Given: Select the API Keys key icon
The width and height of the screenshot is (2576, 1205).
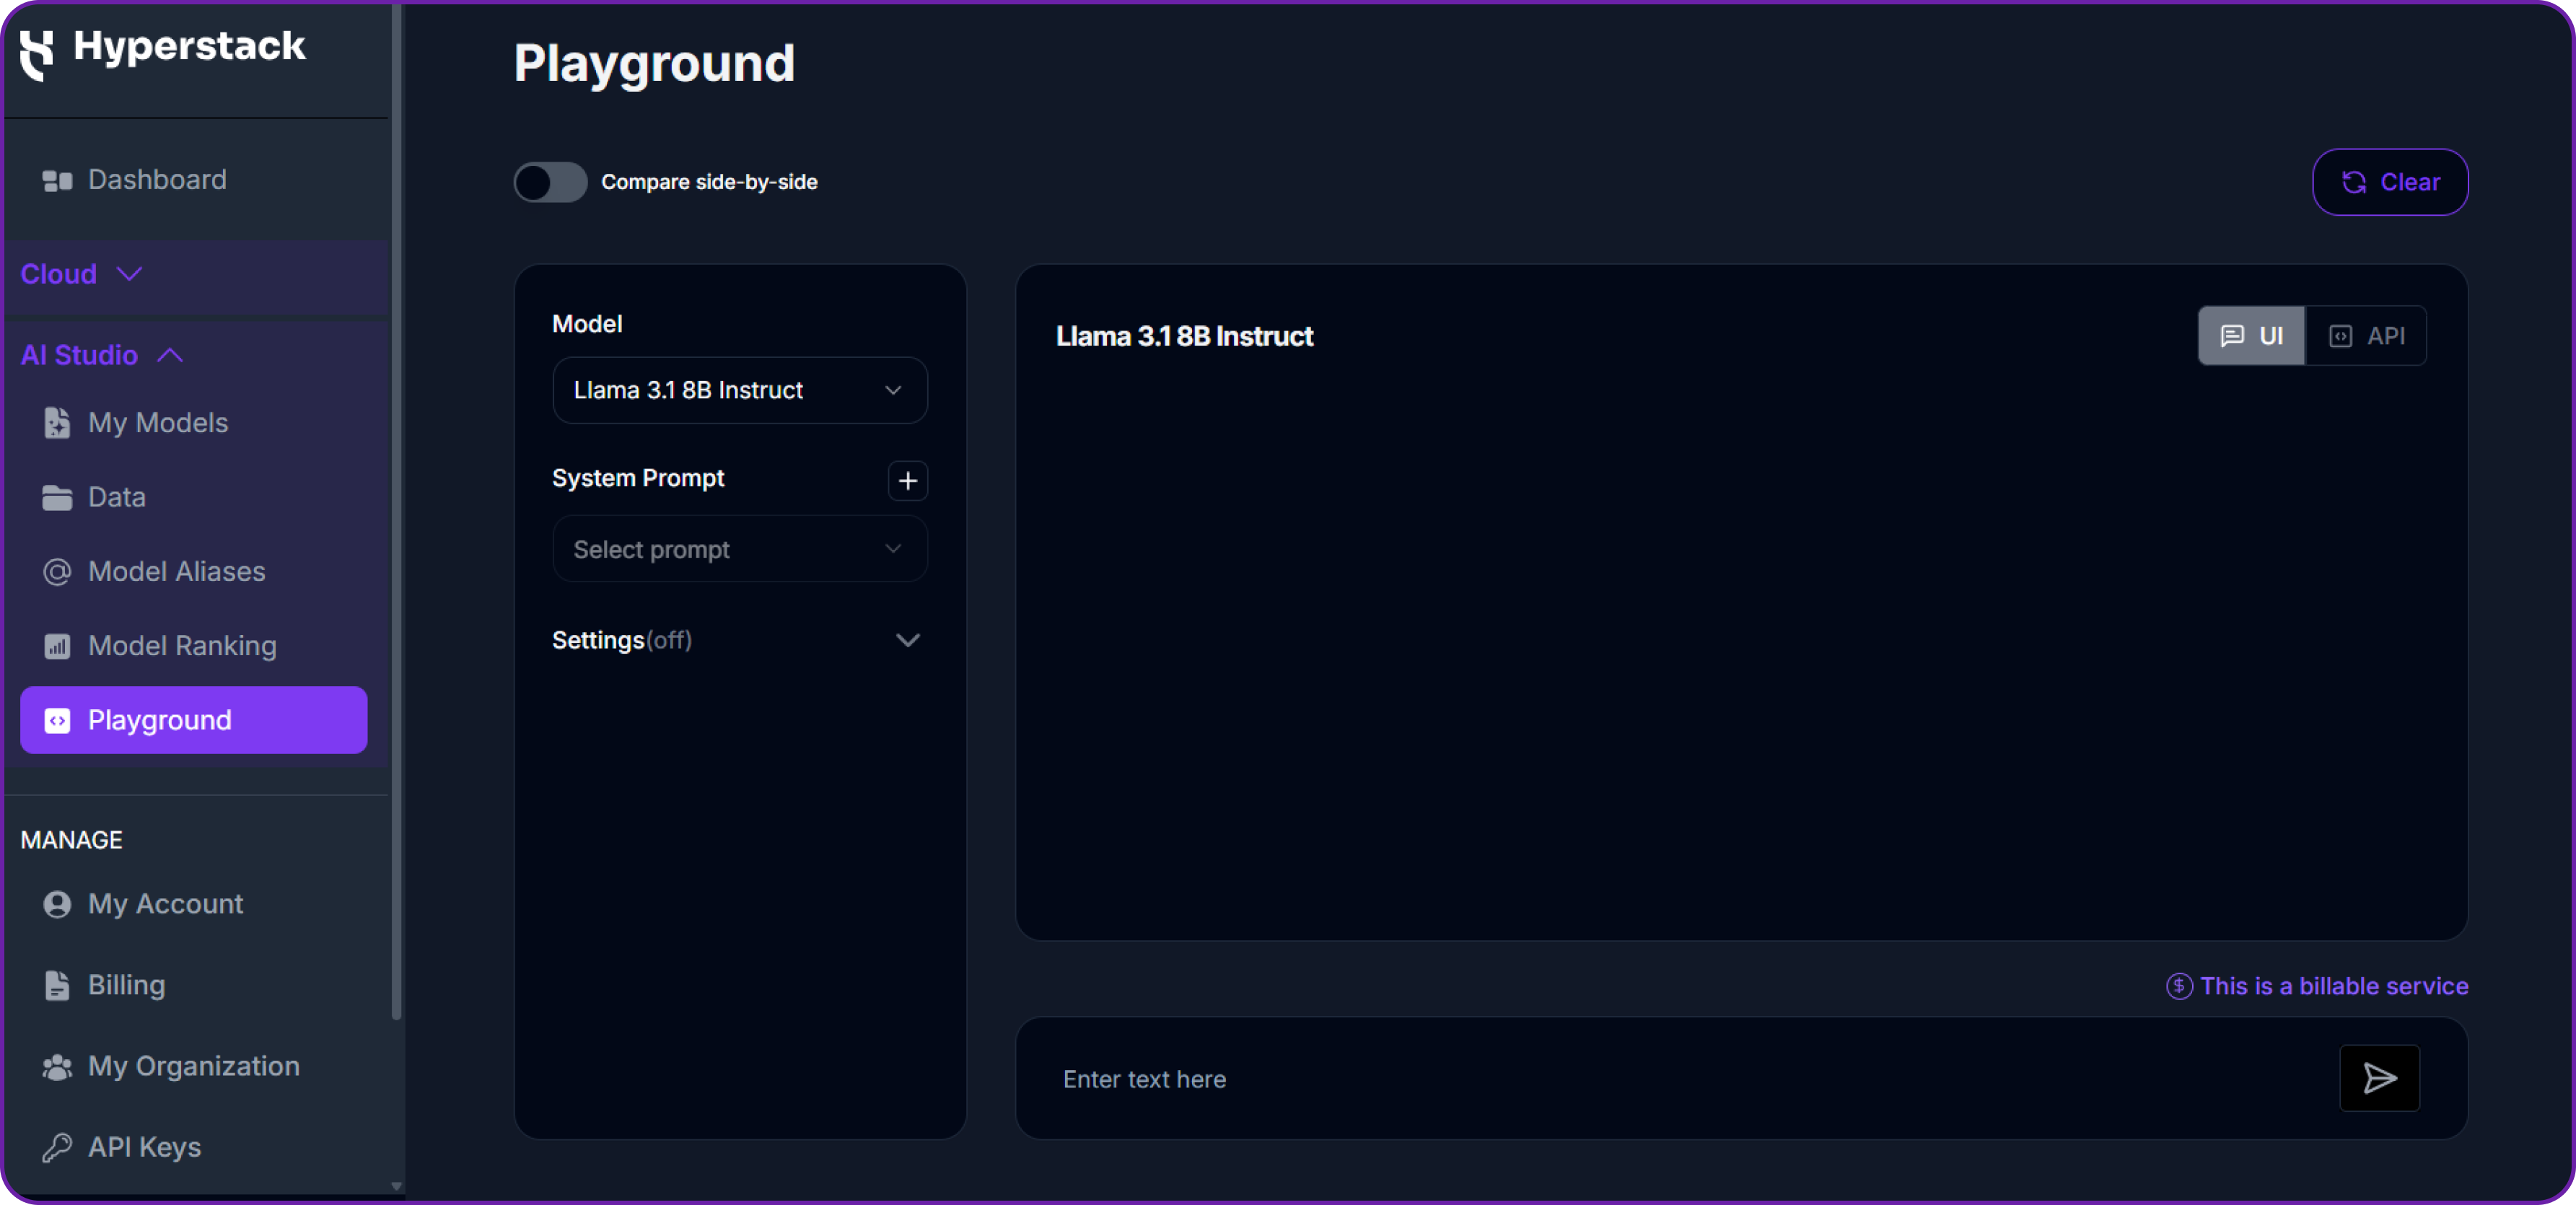Looking at the screenshot, I should [x=57, y=1147].
